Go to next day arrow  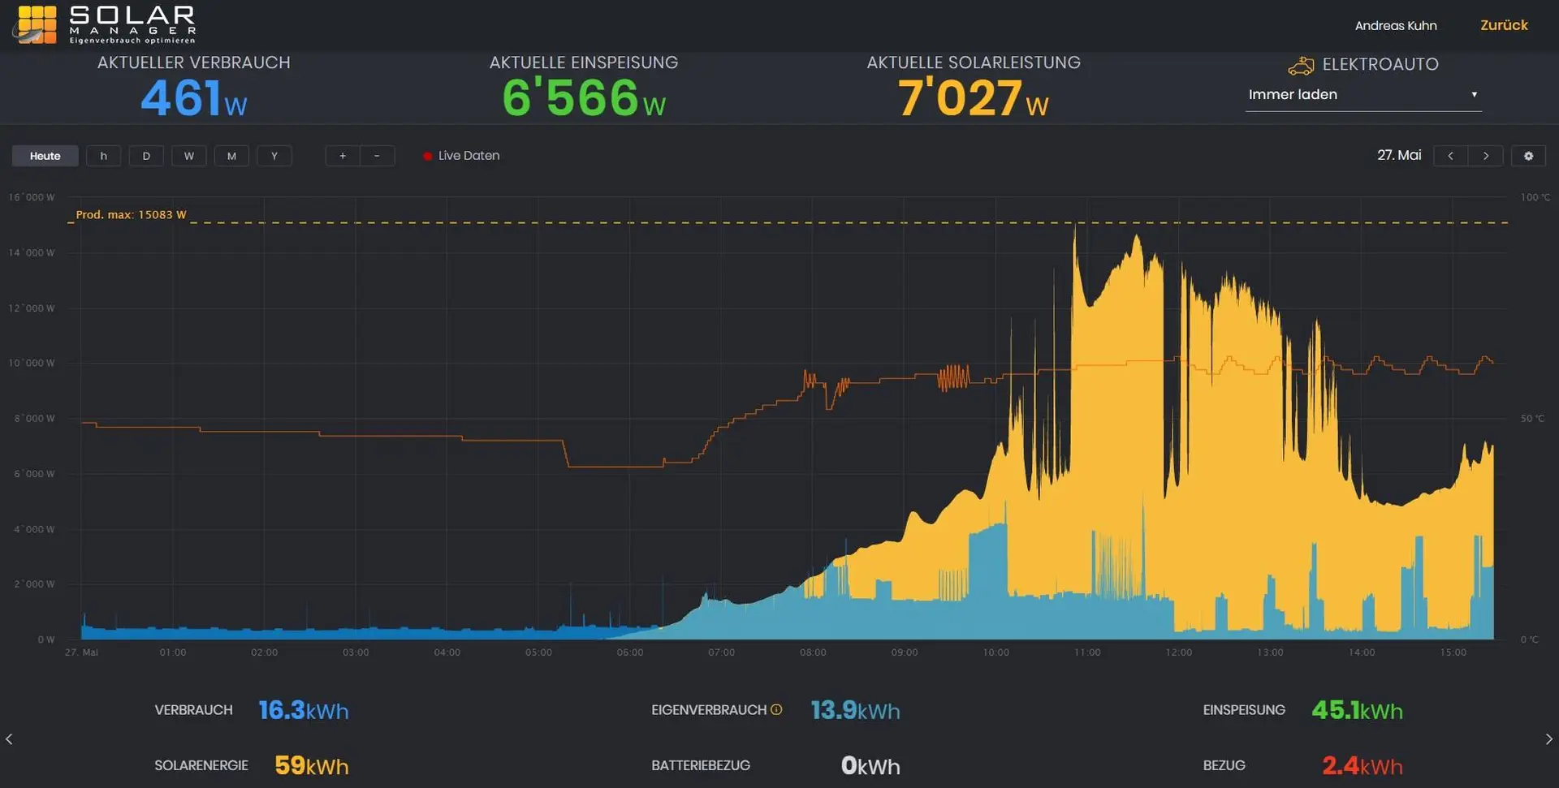pos(1486,156)
